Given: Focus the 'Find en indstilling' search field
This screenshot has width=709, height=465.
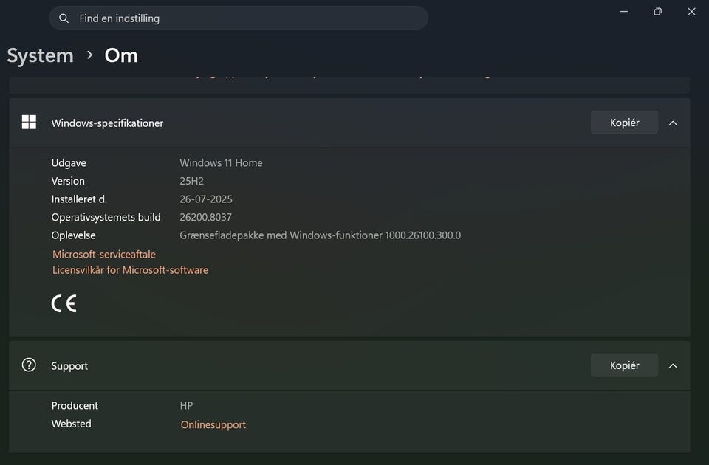Looking at the screenshot, I should click(x=244, y=18).
